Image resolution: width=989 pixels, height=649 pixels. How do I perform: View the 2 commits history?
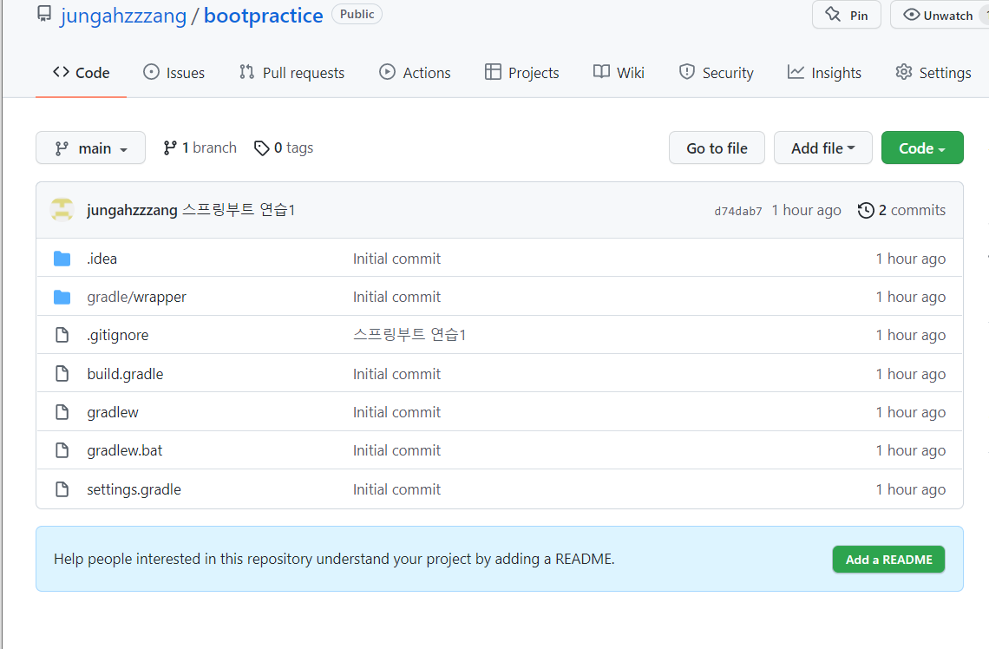pos(902,210)
